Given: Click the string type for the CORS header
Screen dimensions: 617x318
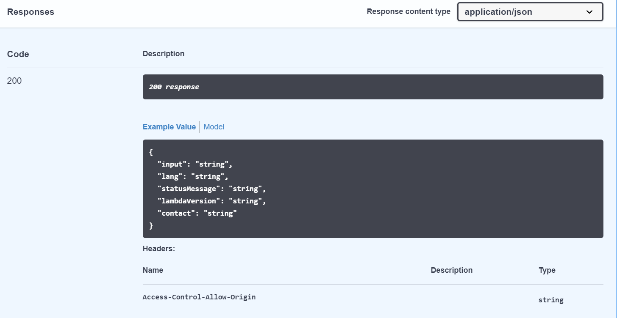Looking at the screenshot, I should 551,300.
